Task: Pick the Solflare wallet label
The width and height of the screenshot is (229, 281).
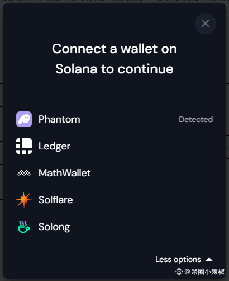Action: pos(56,200)
